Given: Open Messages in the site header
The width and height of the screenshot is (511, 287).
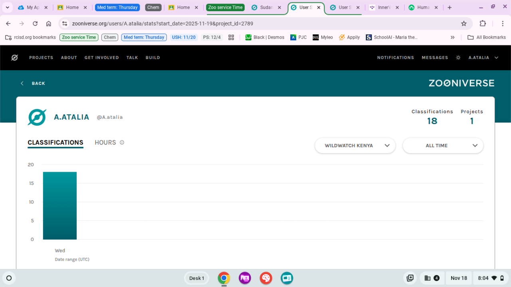Looking at the screenshot, I should [x=435, y=58].
